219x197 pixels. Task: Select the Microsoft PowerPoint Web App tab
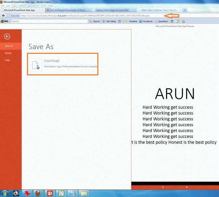[22, 10]
